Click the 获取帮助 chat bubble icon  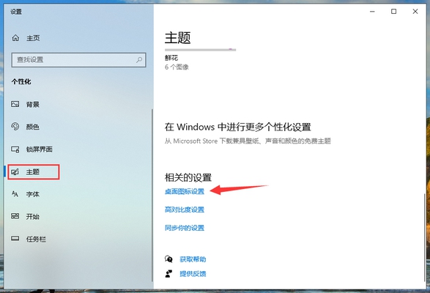[168, 259]
